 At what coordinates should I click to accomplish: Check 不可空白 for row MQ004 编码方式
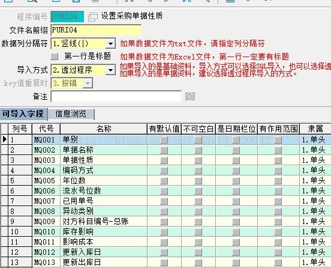pos(198,171)
